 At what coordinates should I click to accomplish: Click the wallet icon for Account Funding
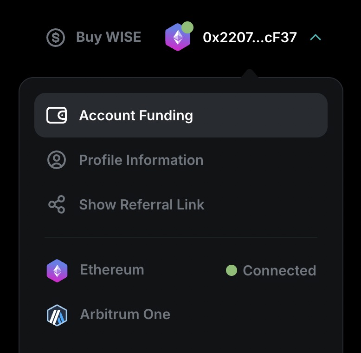[57, 115]
